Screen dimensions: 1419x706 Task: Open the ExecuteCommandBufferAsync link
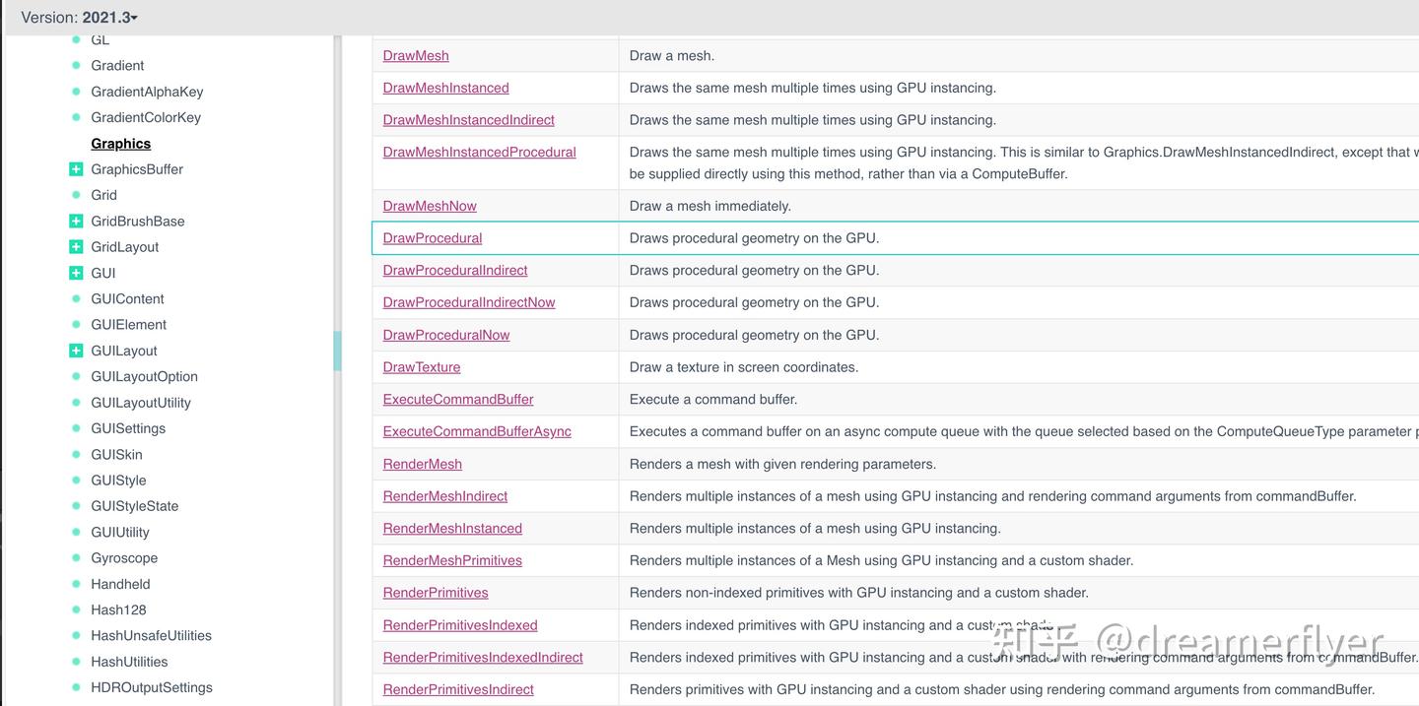[477, 431]
